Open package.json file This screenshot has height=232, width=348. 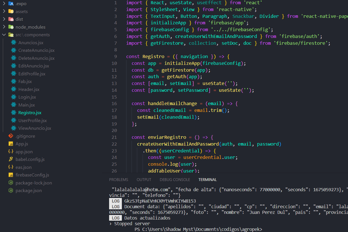29,191
